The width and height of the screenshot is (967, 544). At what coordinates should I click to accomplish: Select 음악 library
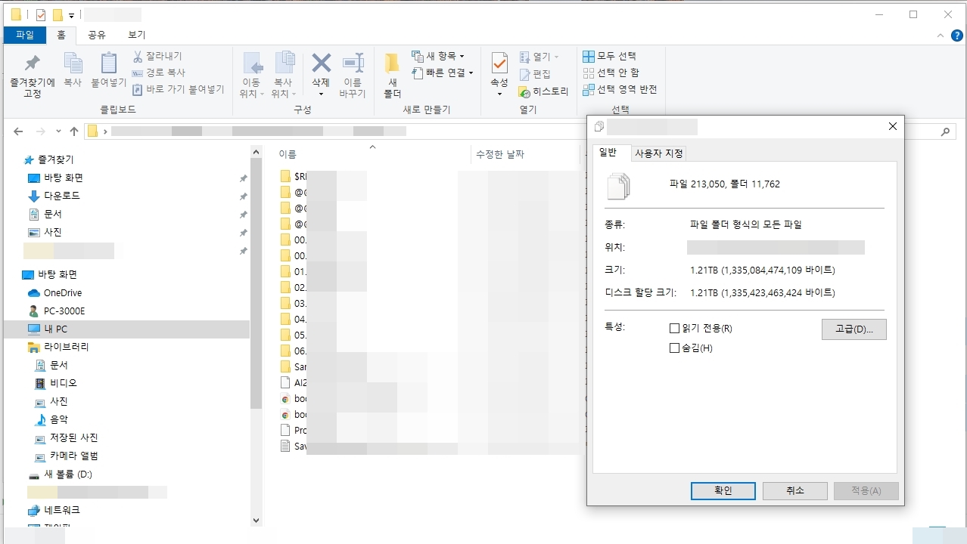[58, 420]
